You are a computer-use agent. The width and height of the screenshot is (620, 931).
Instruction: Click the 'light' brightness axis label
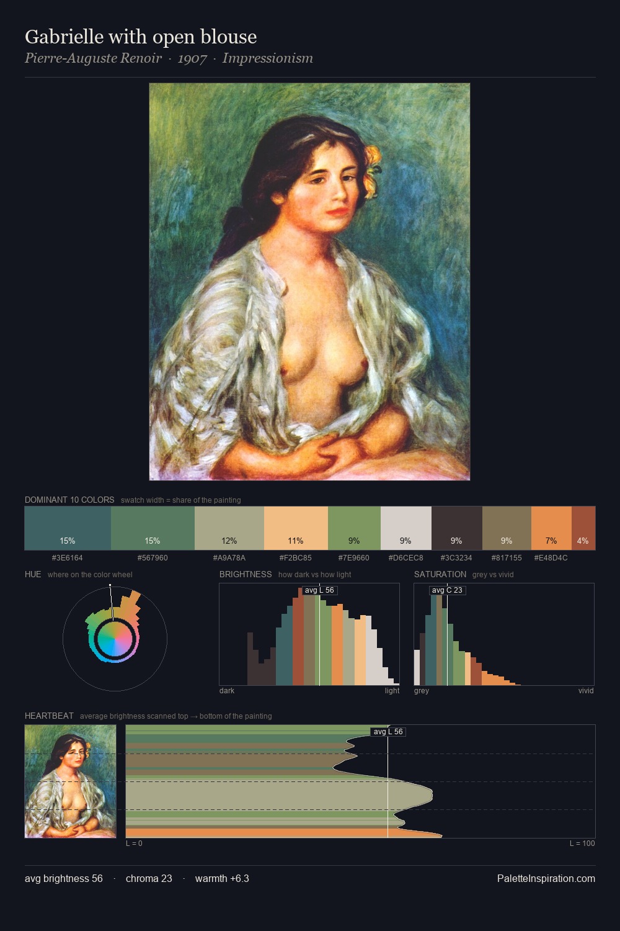coord(392,690)
